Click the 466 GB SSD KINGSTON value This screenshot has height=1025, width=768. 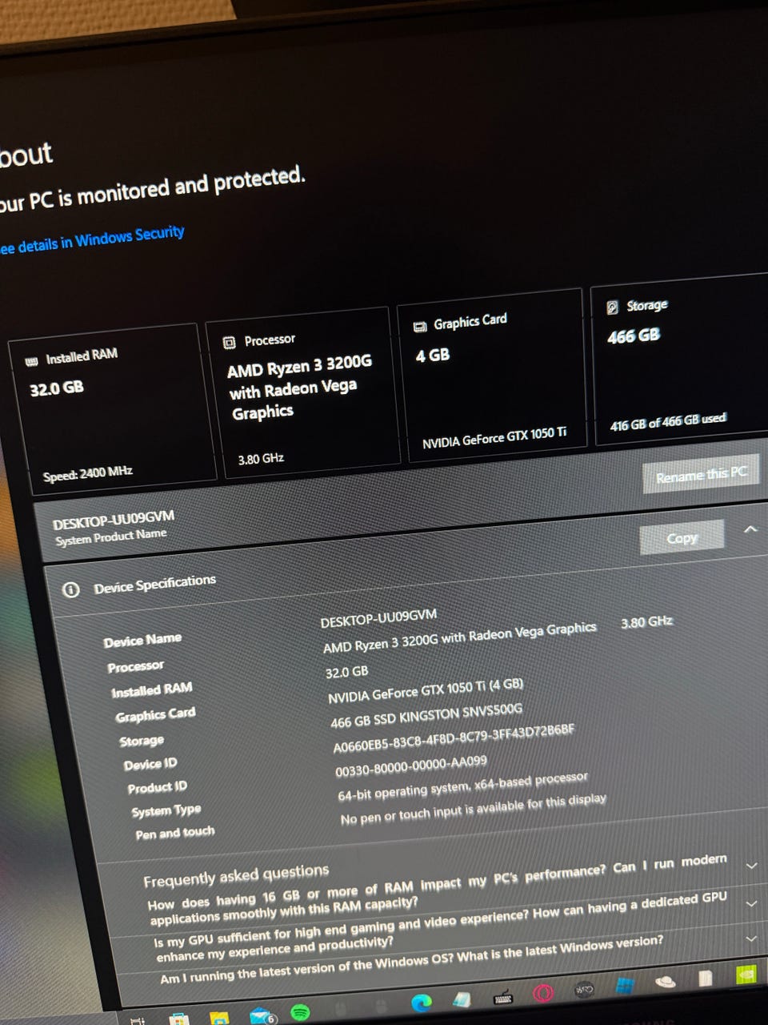[x=426, y=715]
